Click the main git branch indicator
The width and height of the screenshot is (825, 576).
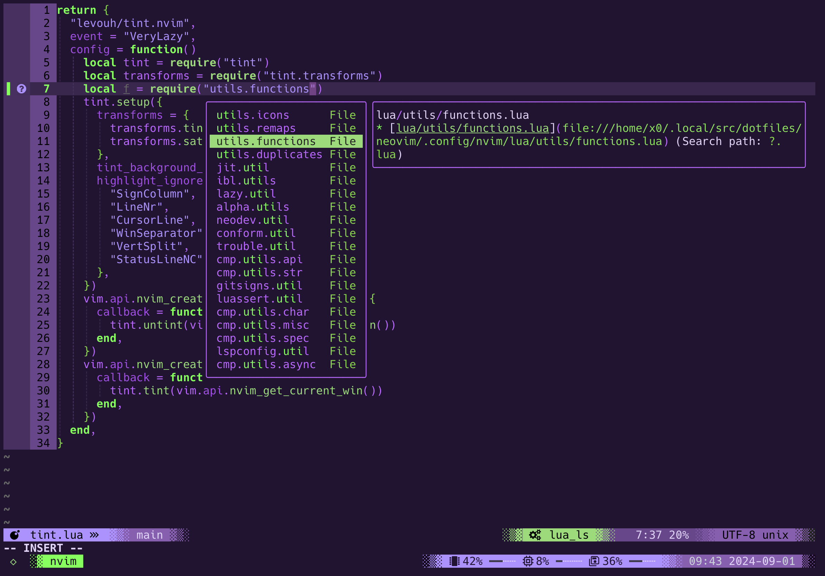(x=150, y=535)
